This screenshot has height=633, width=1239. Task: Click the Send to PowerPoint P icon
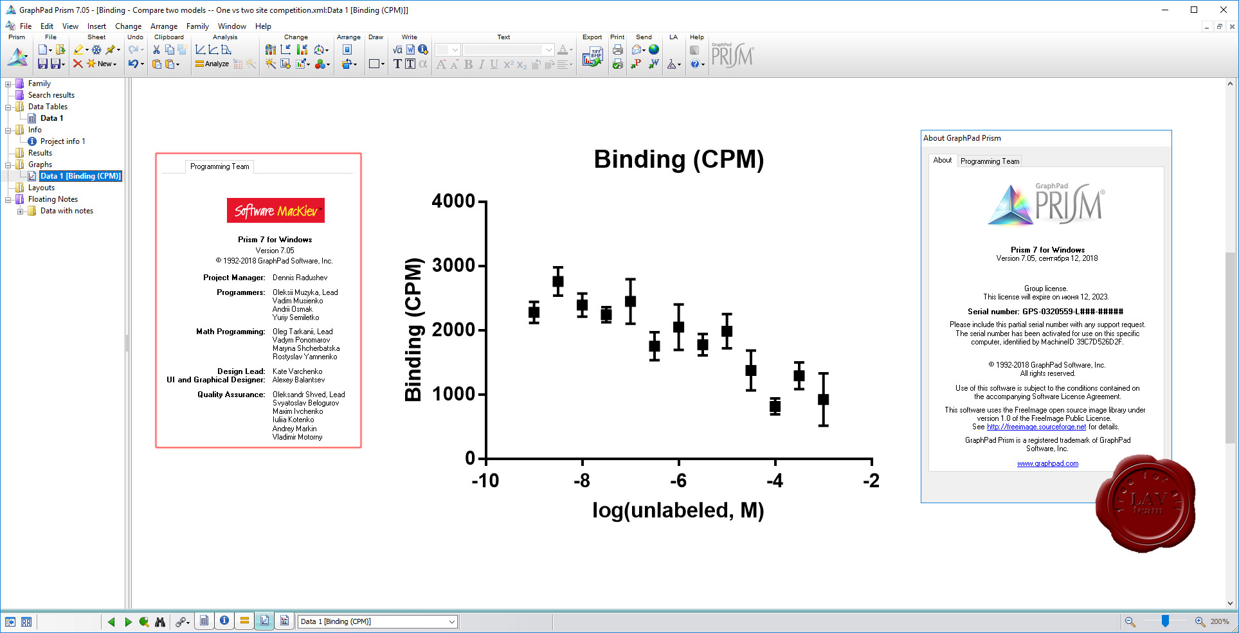coord(636,64)
